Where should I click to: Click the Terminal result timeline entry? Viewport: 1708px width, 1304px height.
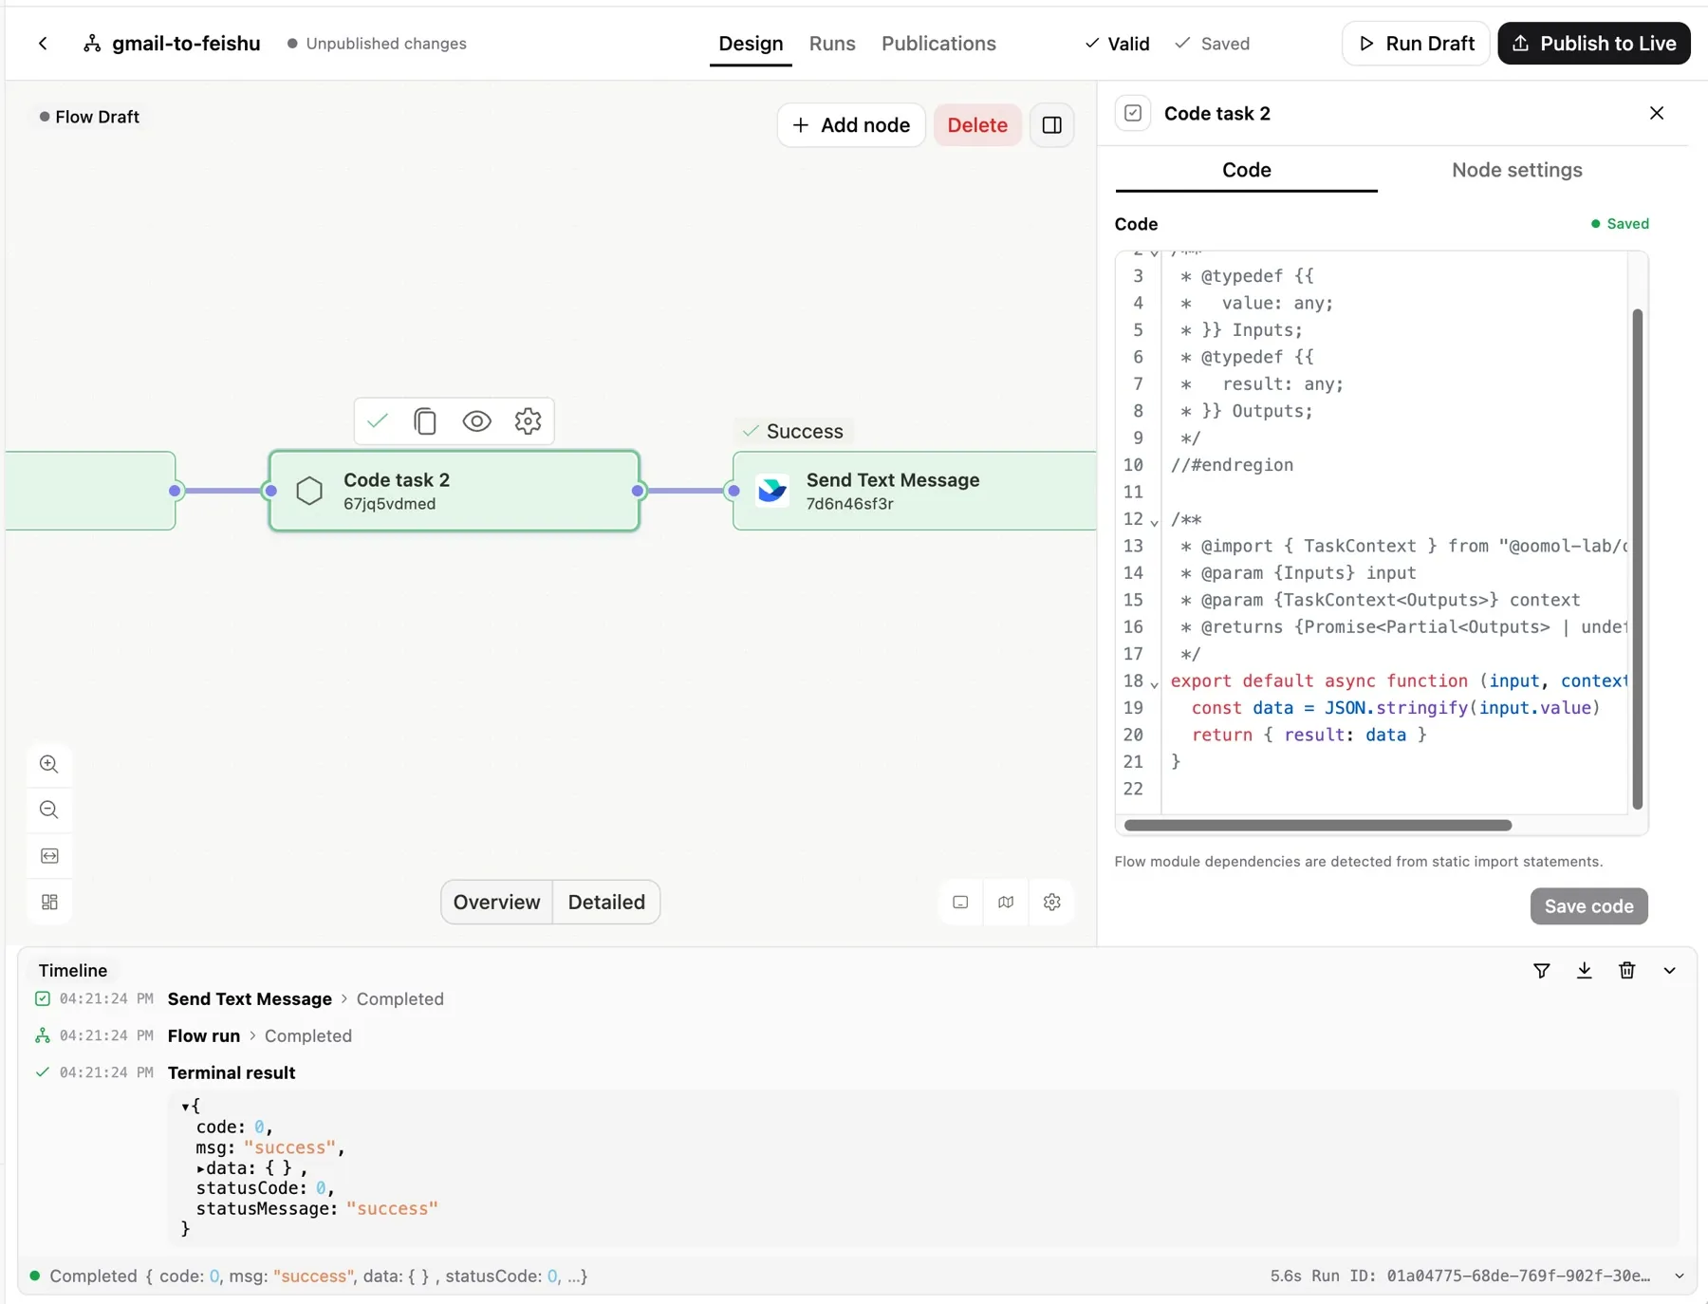click(232, 1073)
